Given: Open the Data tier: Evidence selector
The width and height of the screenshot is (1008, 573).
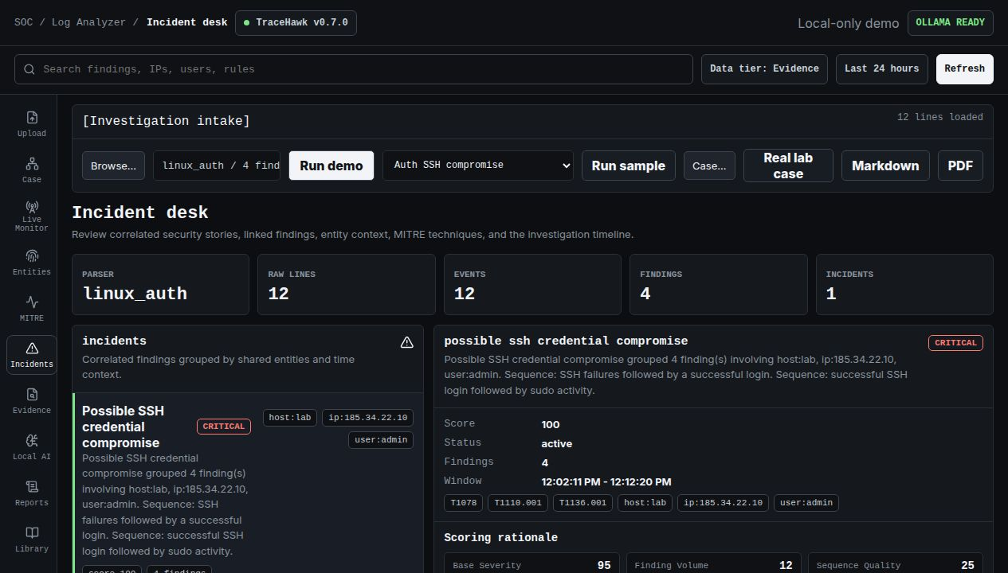Looking at the screenshot, I should 764,68.
